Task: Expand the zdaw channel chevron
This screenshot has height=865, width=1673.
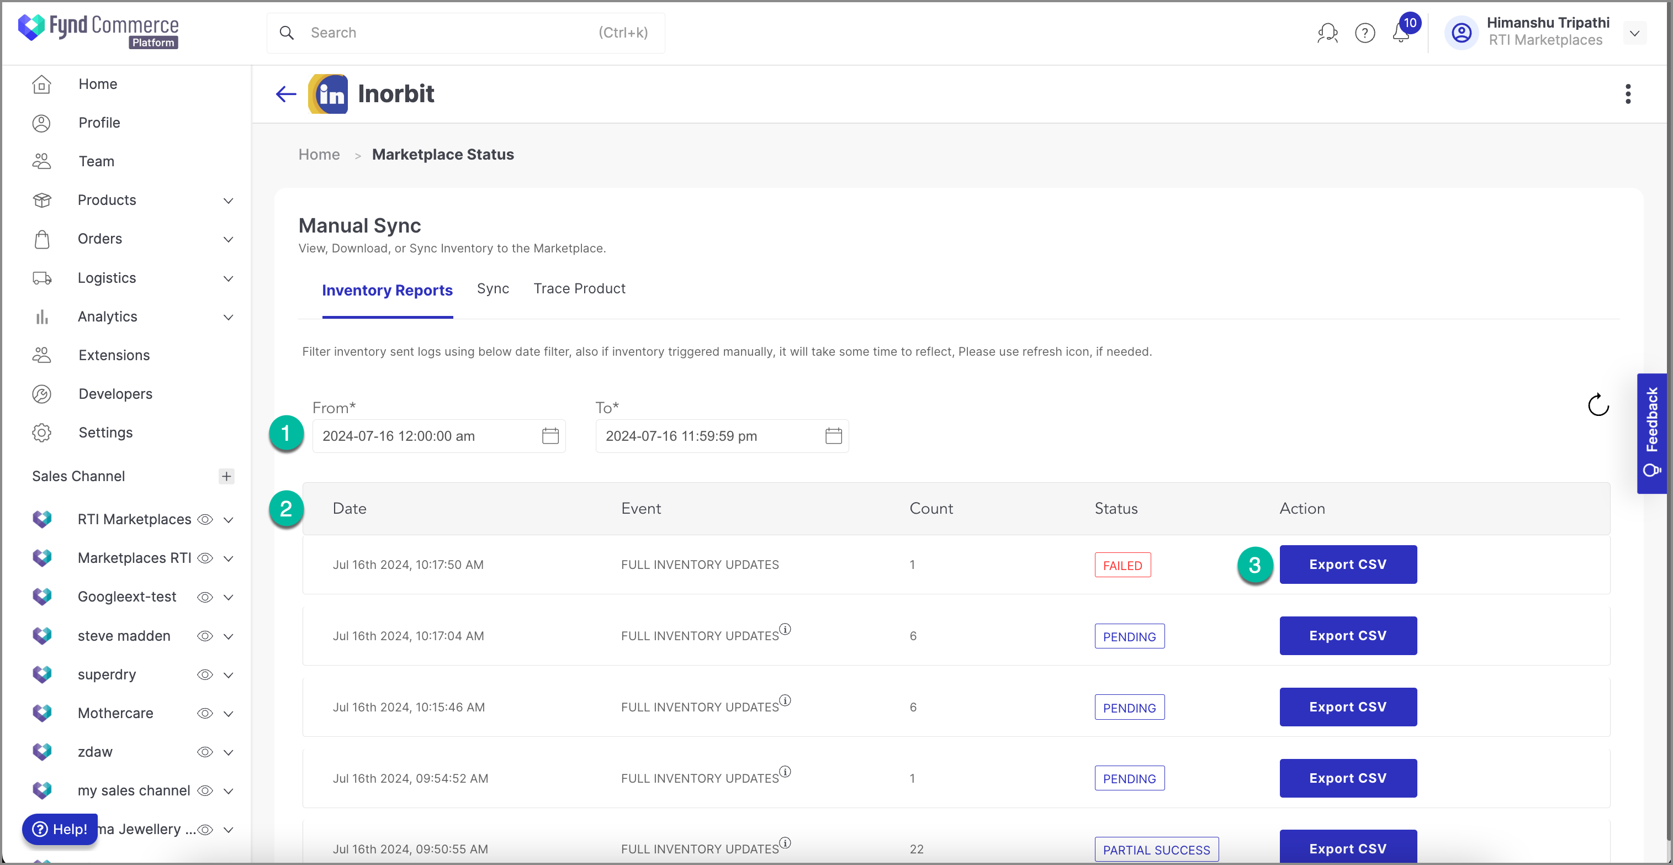Action: click(x=228, y=752)
